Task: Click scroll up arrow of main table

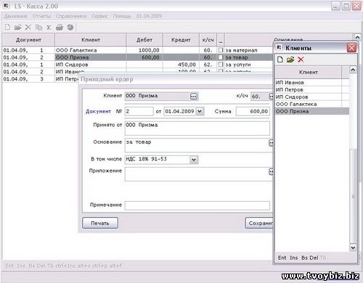Action: point(357,37)
